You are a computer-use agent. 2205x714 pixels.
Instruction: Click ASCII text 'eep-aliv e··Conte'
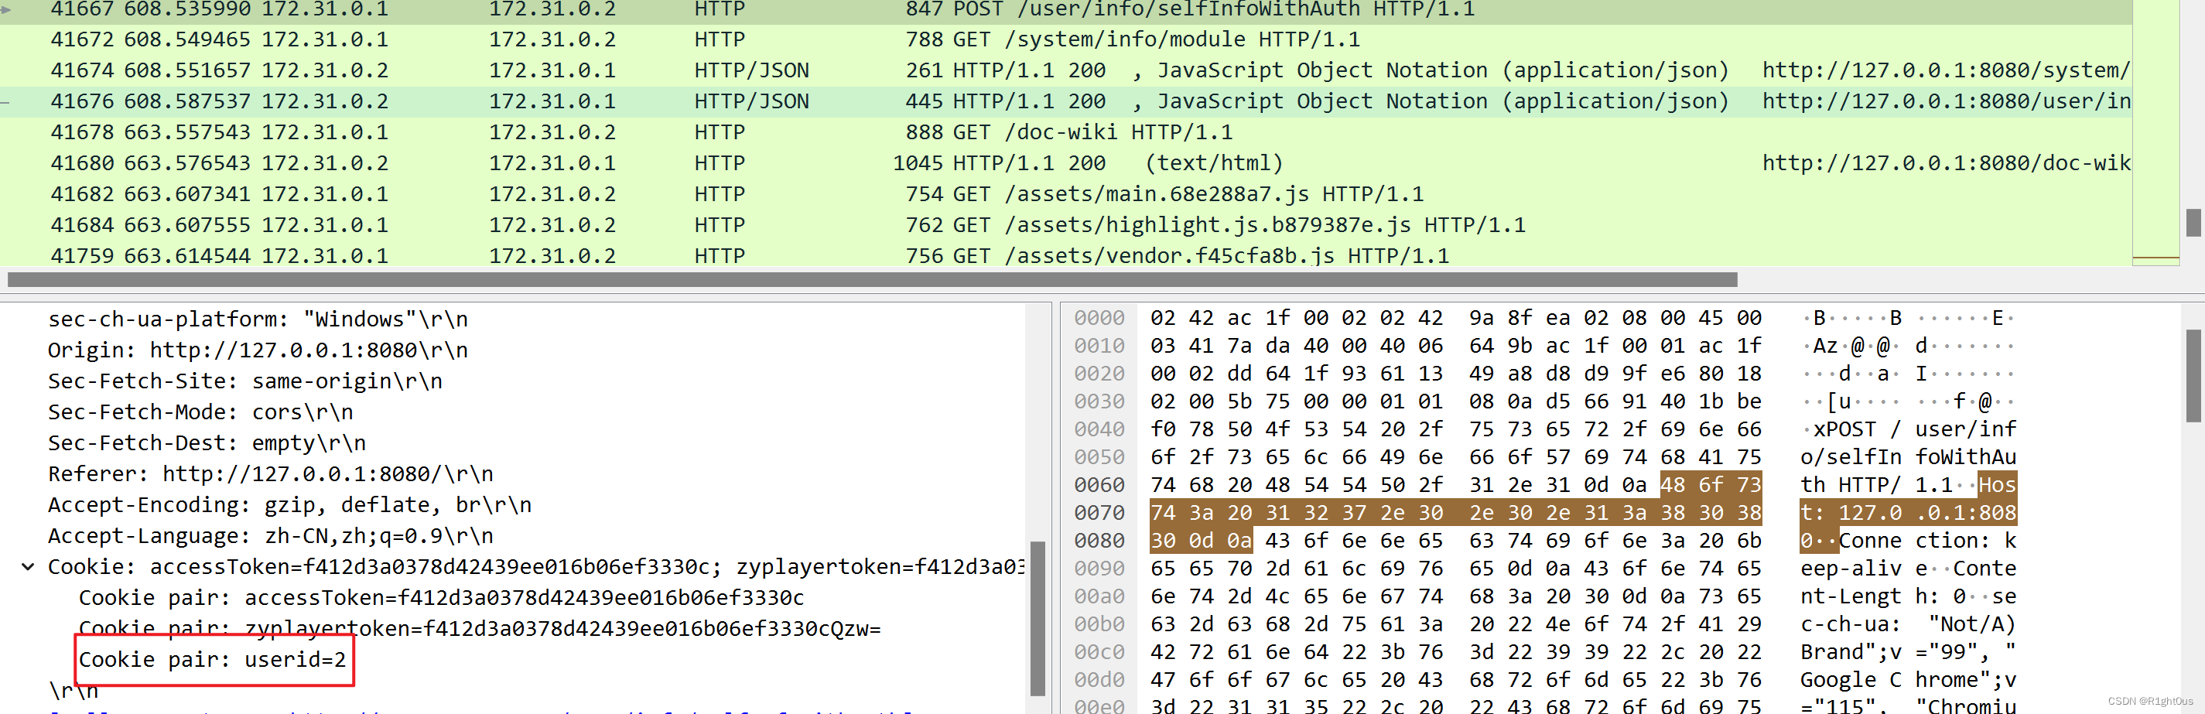point(1908,569)
